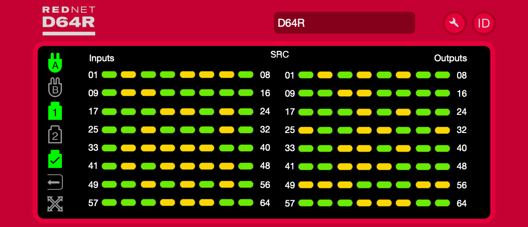The height and width of the screenshot is (227, 528).
Task: Click the network port 2 icon
Action: 55,134
